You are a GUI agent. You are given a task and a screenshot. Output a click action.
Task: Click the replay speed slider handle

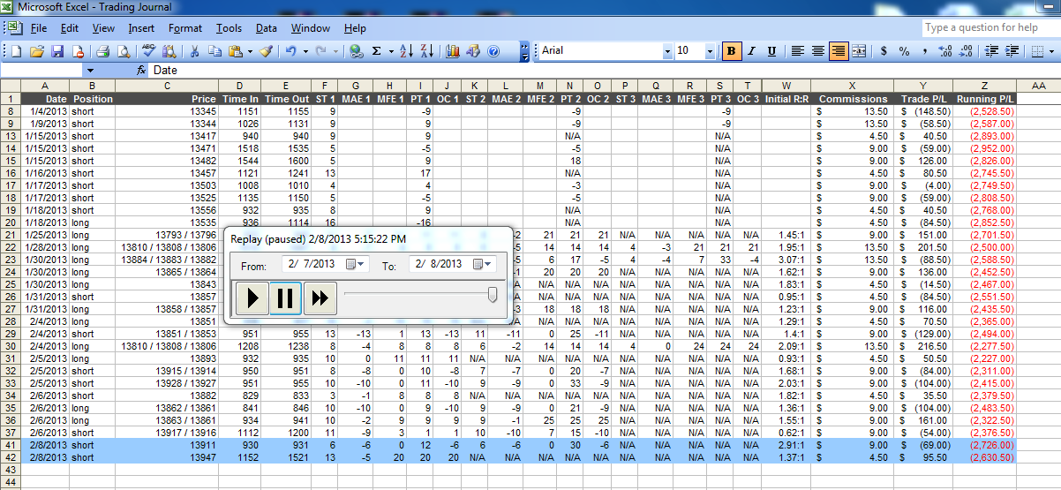tap(493, 294)
